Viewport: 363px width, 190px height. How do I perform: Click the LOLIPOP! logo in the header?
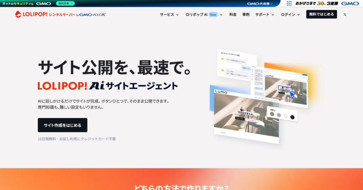coord(45,14)
